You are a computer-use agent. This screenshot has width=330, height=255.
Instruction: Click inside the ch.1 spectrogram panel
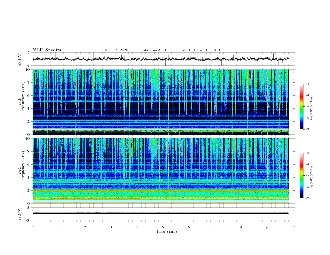coord(161,102)
